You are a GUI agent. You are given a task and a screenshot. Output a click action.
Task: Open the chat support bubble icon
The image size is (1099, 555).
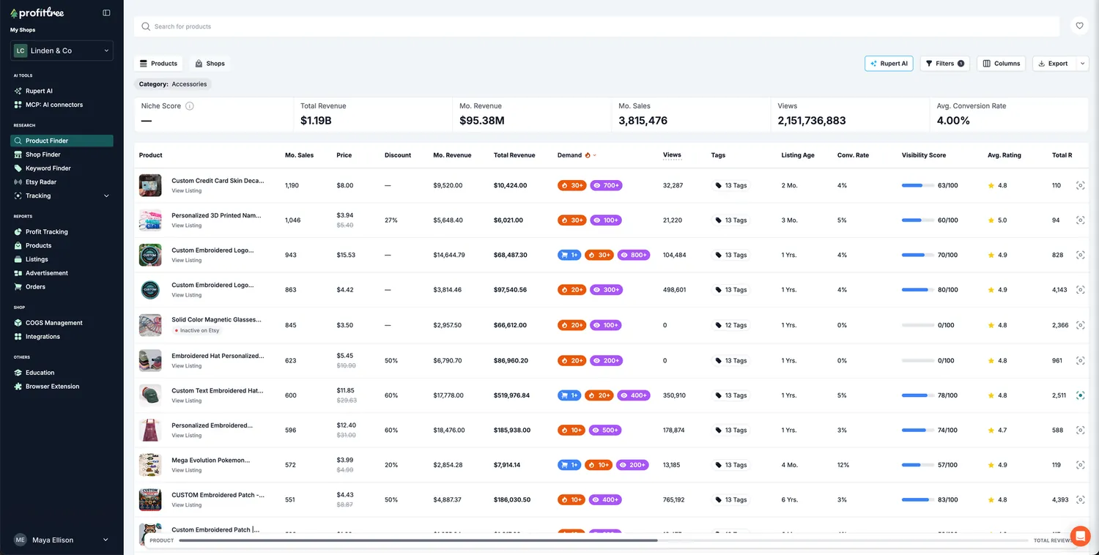pos(1080,536)
